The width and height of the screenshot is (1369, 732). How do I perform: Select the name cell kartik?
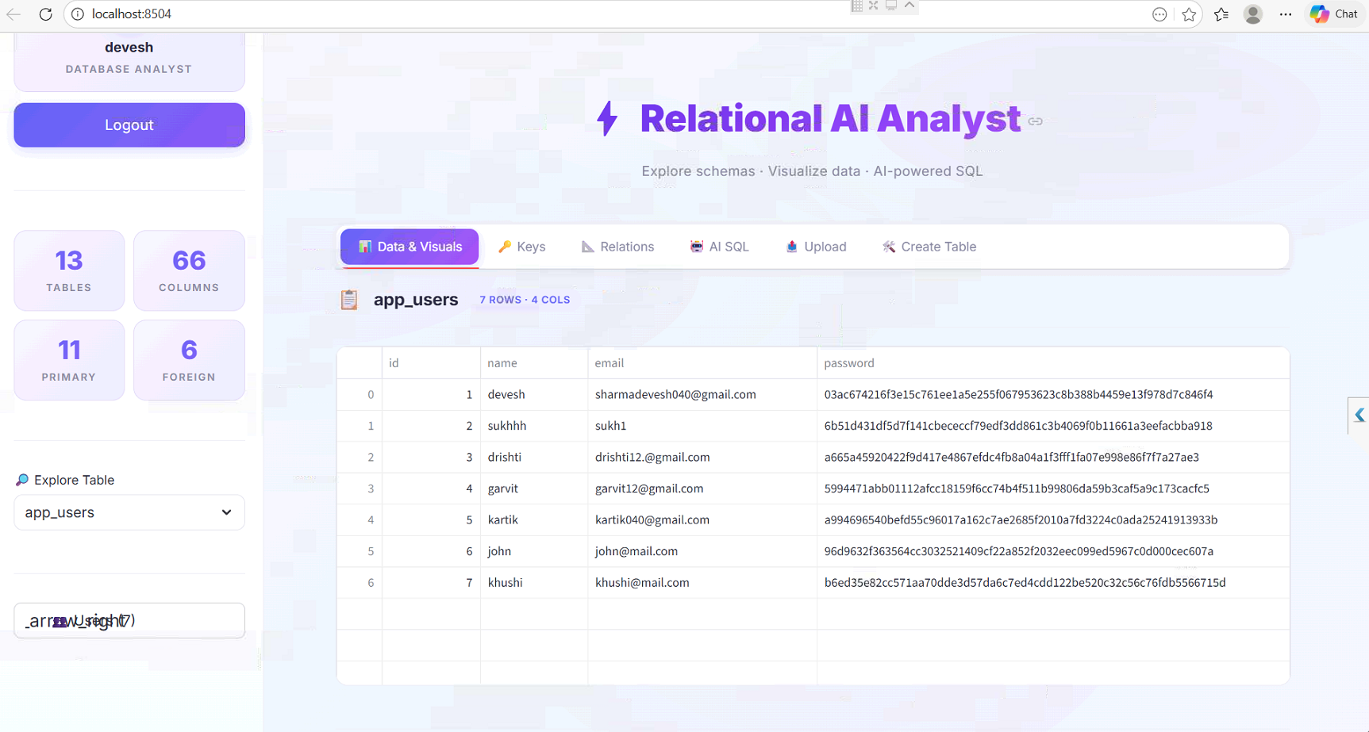click(x=534, y=519)
